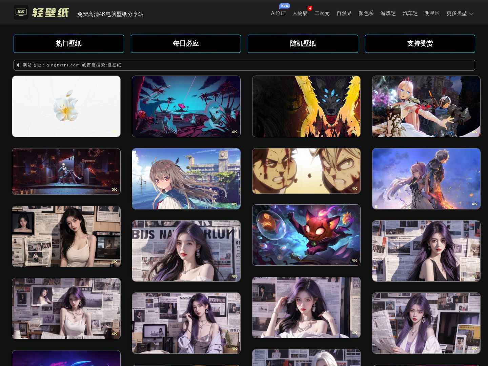Click the 热门壁纸 button
This screenshot has width=488, height=366.
[x=69, y=44]
